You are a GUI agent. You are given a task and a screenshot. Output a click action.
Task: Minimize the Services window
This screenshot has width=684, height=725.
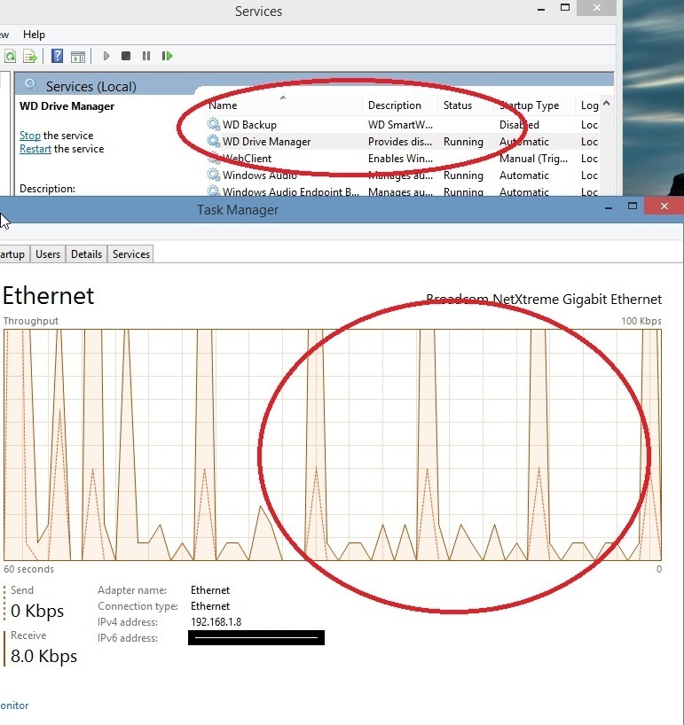[541, 9]
